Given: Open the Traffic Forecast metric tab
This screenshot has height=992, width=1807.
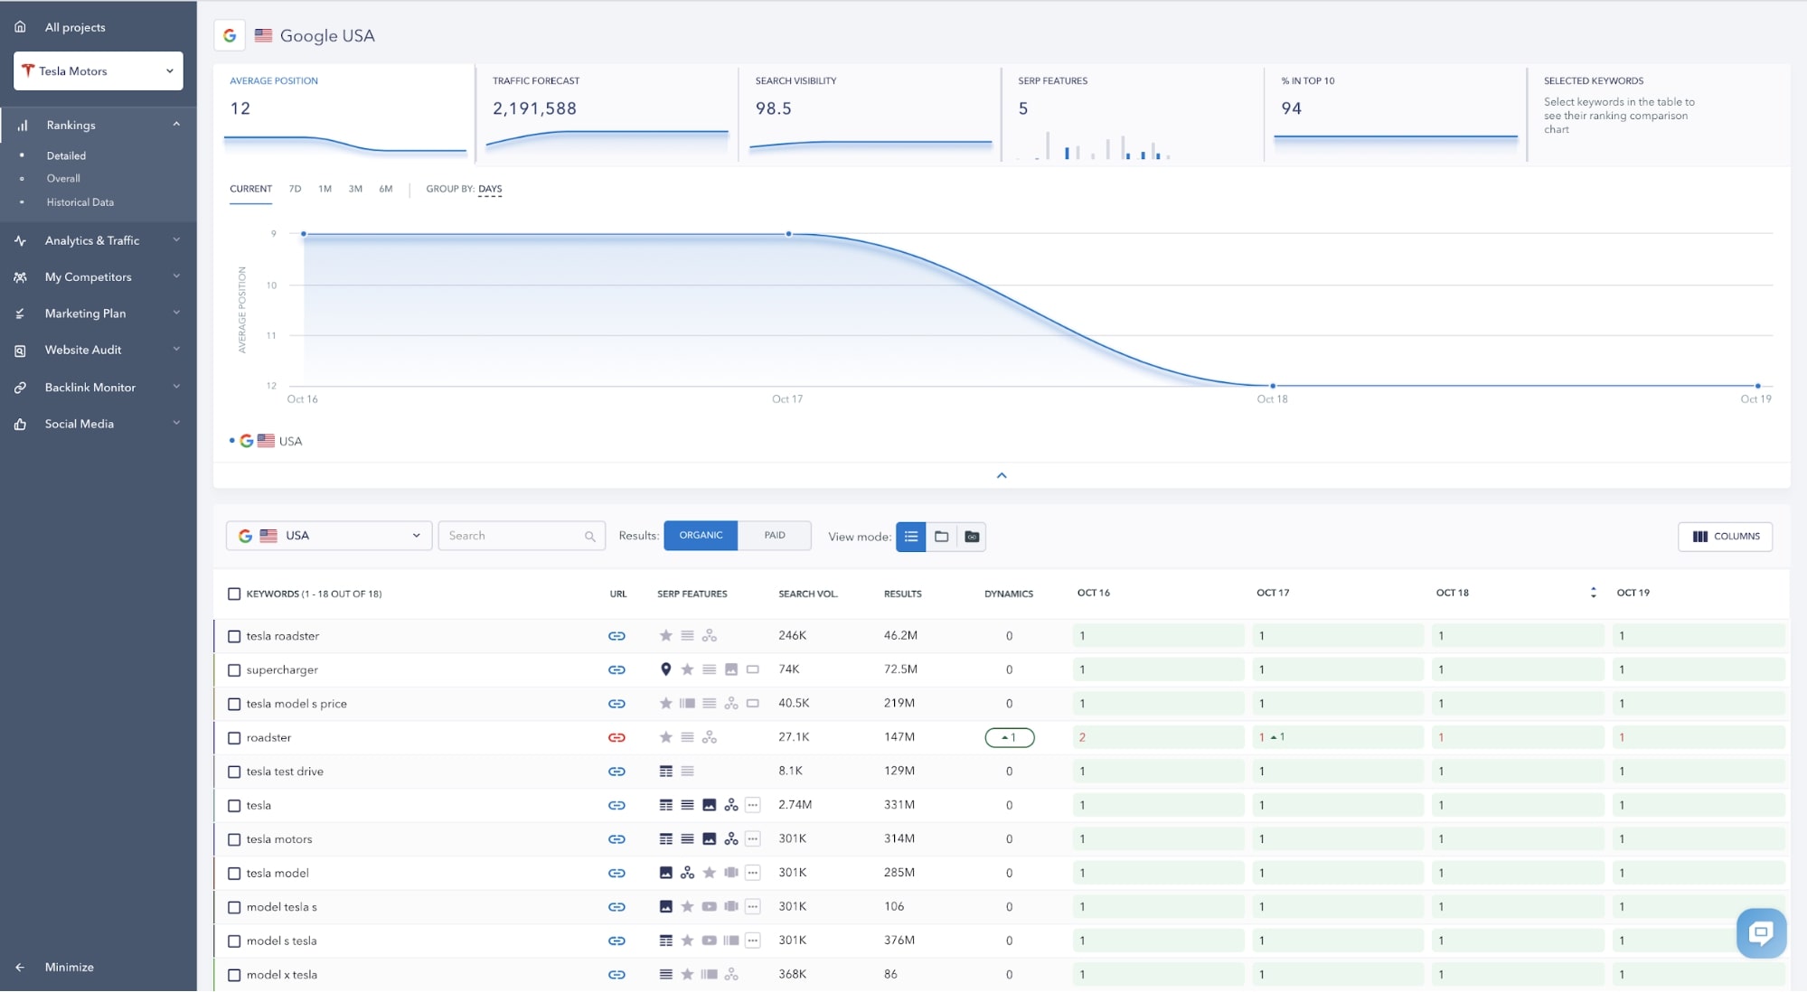Looking at the screenshot, I should (x=607, y=114).
